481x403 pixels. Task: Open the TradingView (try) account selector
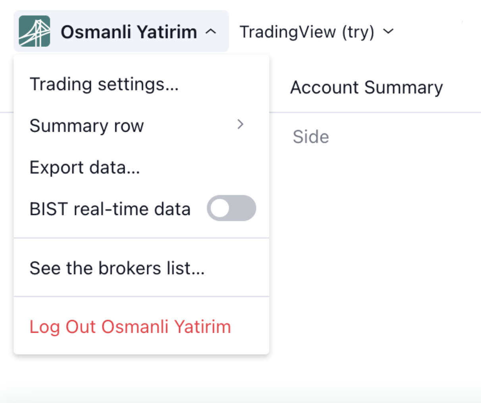tap(307, 32)
